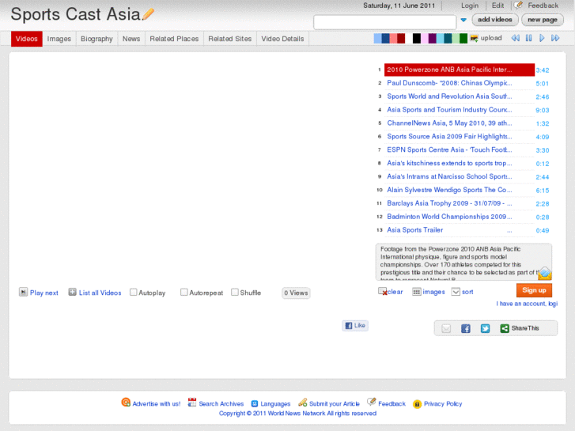Open the Related Places tab
575x431 pixels.
(x=174, y=39)
